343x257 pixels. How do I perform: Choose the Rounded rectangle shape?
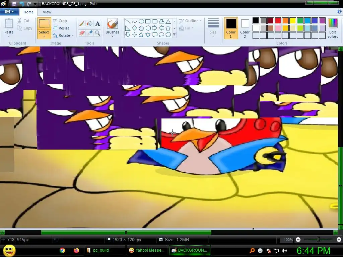[155, 21]
